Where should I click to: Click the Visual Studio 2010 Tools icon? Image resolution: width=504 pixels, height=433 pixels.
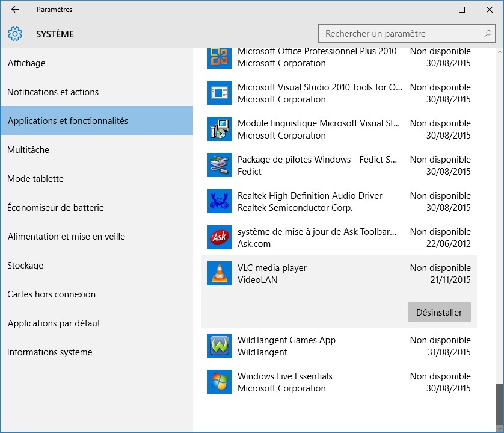219,93
